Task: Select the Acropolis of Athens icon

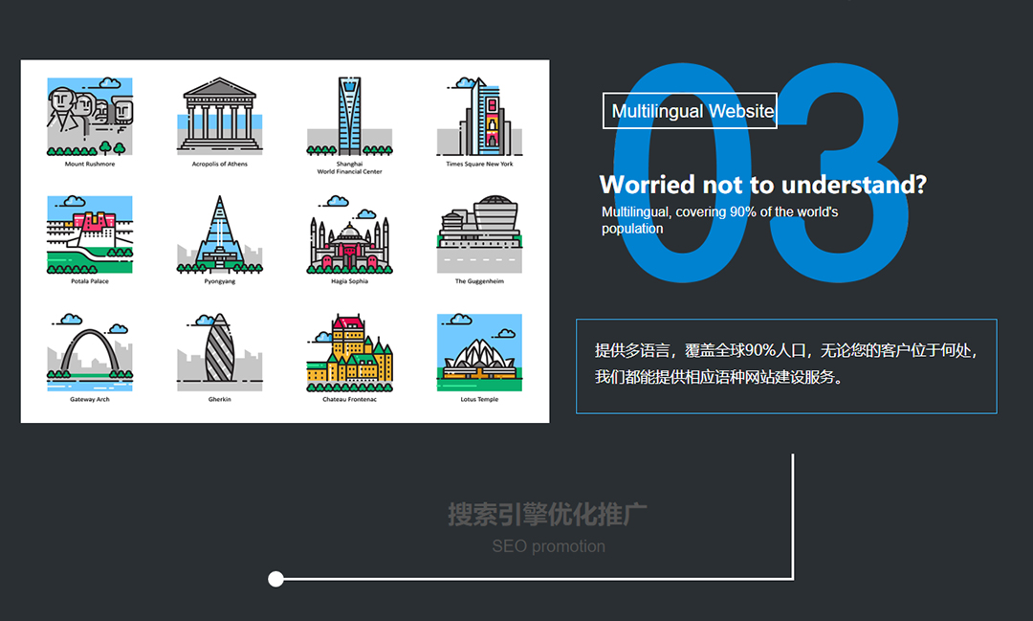Action: point(219,116)
